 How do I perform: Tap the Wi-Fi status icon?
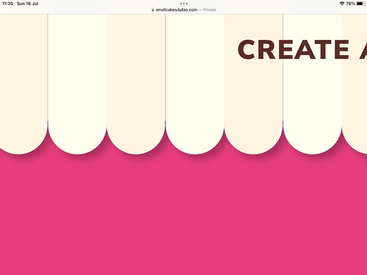click(342, 3)
